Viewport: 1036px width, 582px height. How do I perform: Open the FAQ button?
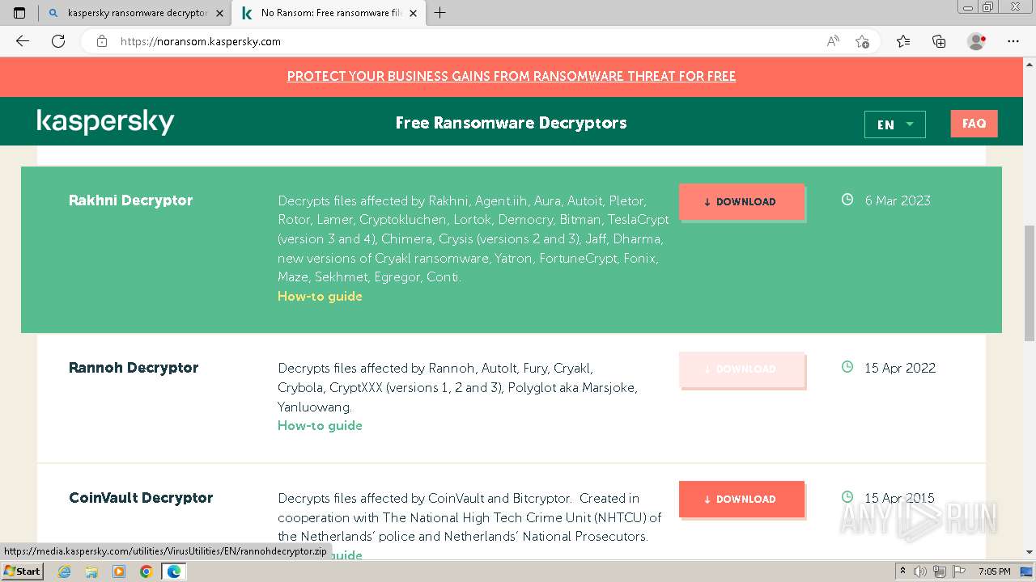point(974,124)
